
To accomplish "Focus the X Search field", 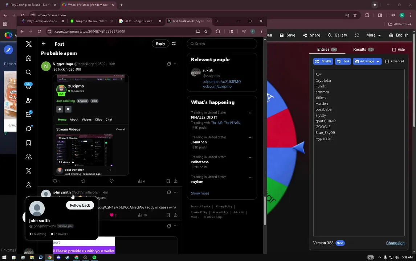I will tap(222, 44).
